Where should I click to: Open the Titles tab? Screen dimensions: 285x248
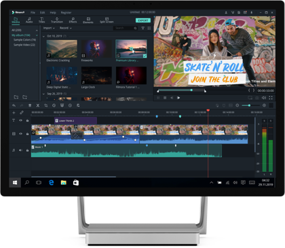point(42,20)
